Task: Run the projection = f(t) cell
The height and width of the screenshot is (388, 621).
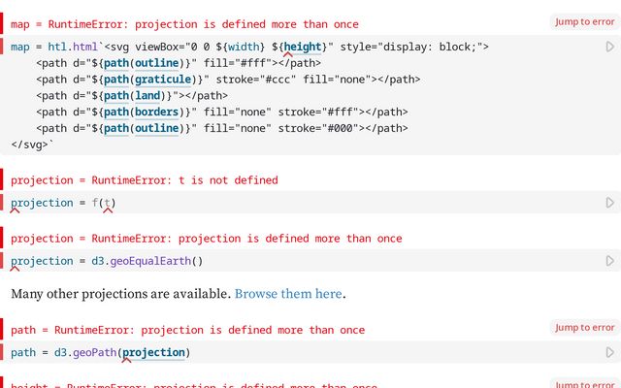Action: pos(610,203)
